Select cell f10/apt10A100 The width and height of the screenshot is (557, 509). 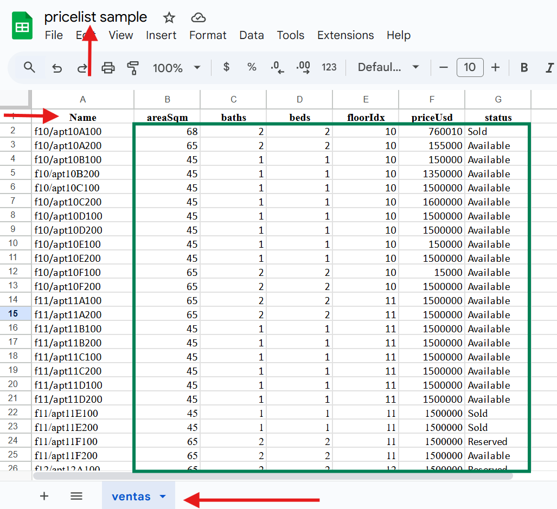(83, 131)
